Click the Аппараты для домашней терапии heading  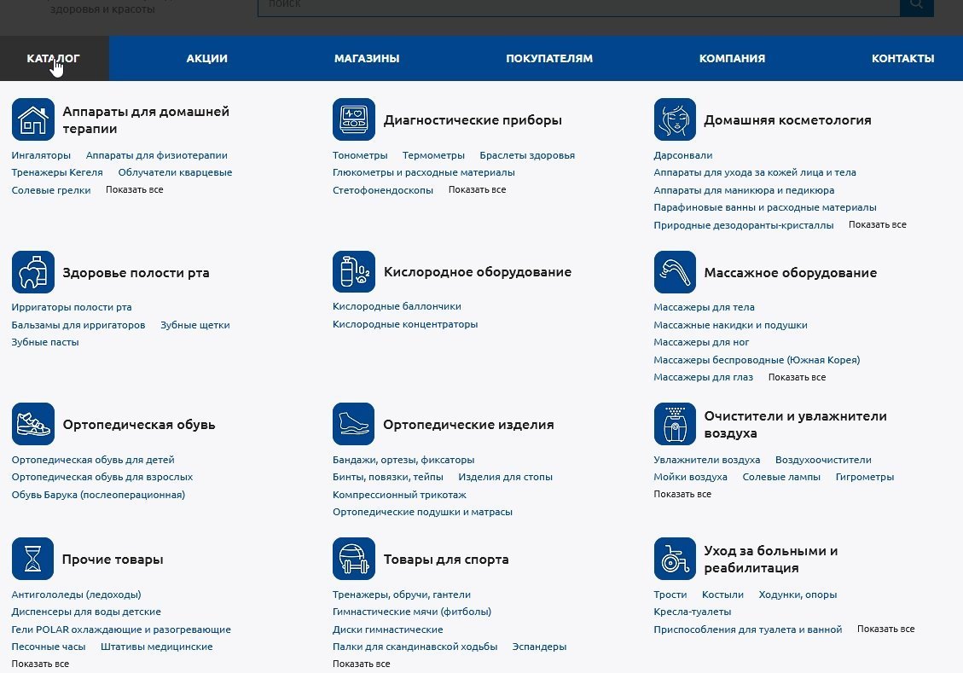point(146,119)
